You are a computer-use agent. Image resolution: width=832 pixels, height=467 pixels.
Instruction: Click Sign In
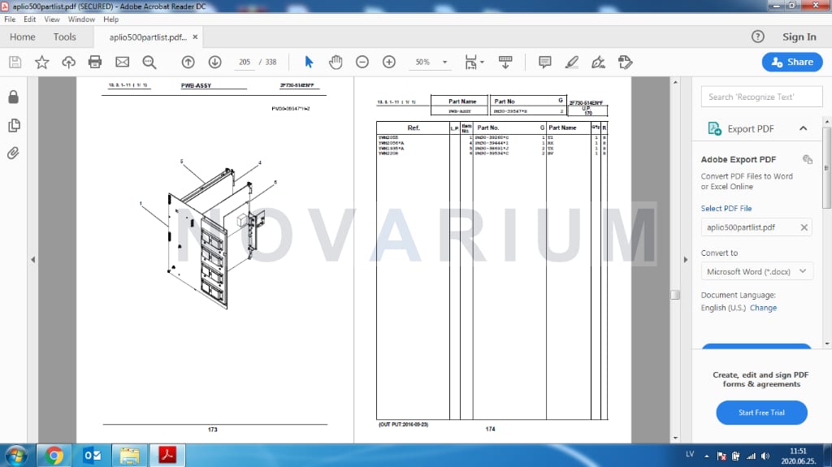click(x=799, y=37)
